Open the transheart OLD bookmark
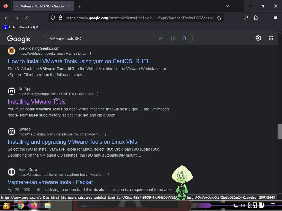The image size is (282, 211). pyautogui.click(x=23, y=27)
